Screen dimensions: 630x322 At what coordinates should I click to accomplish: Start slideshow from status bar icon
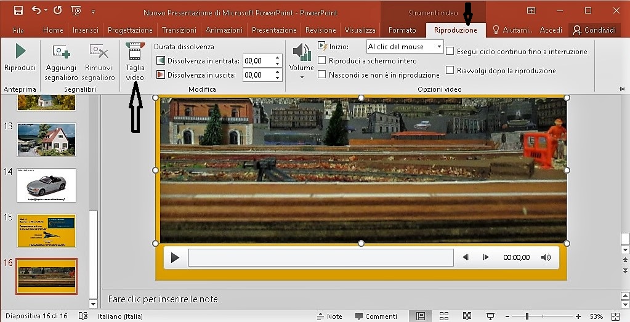click(x=490, y=316)
